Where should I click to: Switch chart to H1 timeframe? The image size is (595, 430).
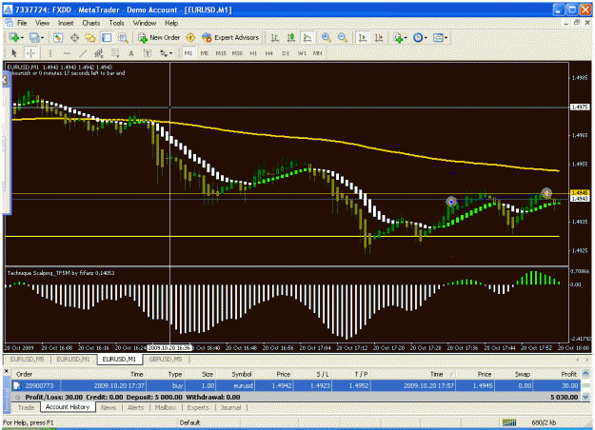(253, 53)
